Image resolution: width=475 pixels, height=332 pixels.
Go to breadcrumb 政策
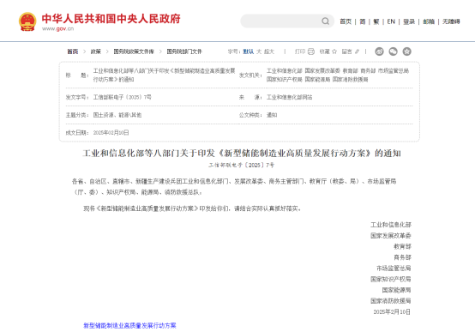96,51
